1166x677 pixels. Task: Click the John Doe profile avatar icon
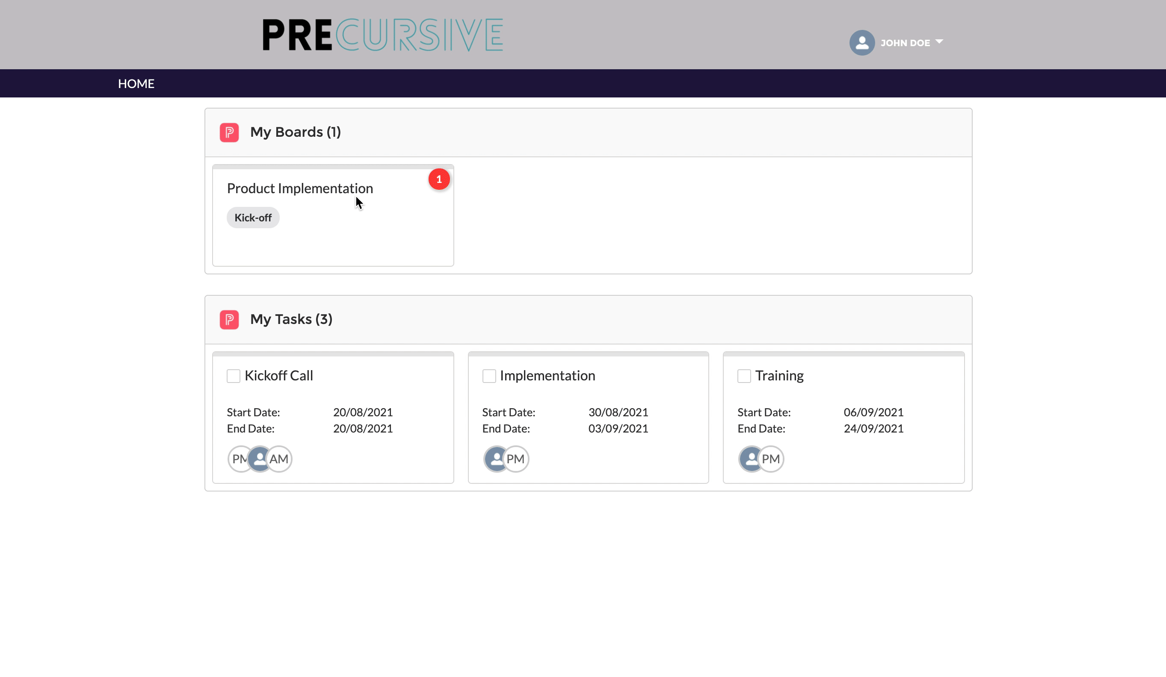pyautogui.click(x=861, y=43)
